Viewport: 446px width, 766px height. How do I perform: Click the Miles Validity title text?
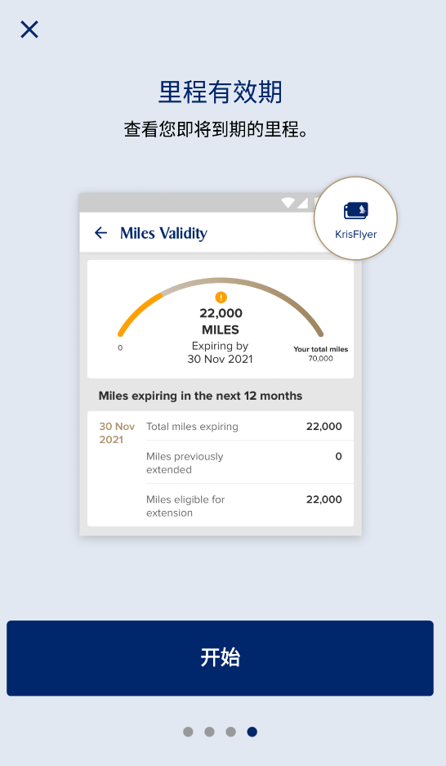pyautogui.click(x=163, y=233)
